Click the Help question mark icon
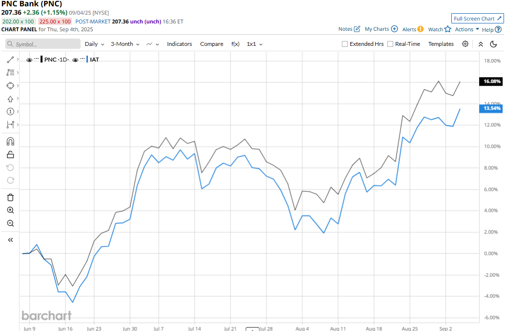Screen dimensions: 506x331 point(498,29)
